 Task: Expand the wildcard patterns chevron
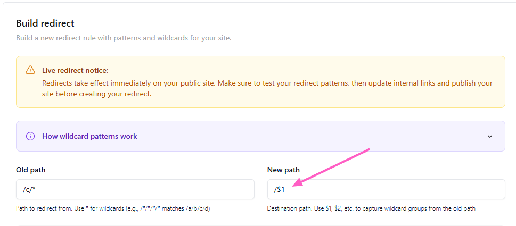click(490, 136)
